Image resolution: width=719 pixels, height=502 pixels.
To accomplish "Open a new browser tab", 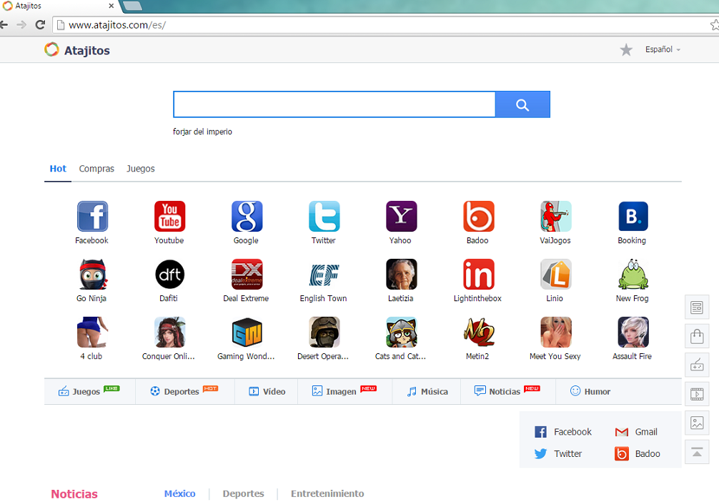I will click(132, 6).
